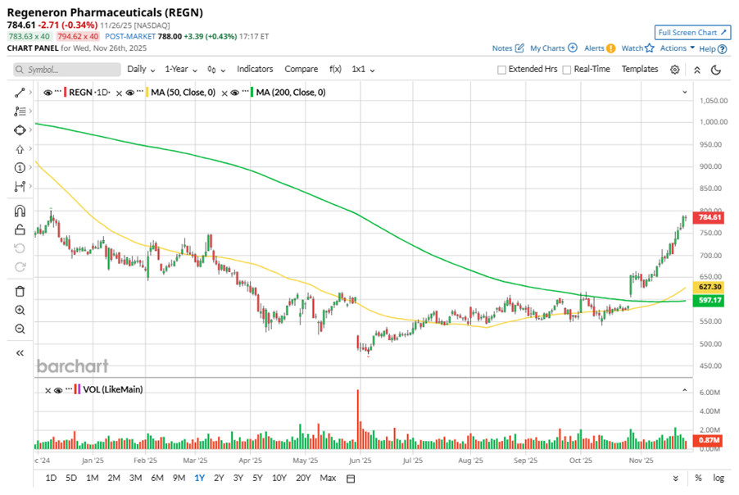The image size is (739, 495).
Task: Open the Templates menu
Action: coord(640,69)
